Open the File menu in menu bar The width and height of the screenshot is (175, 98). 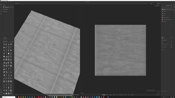pyautogui.click(x=1, y=2)
